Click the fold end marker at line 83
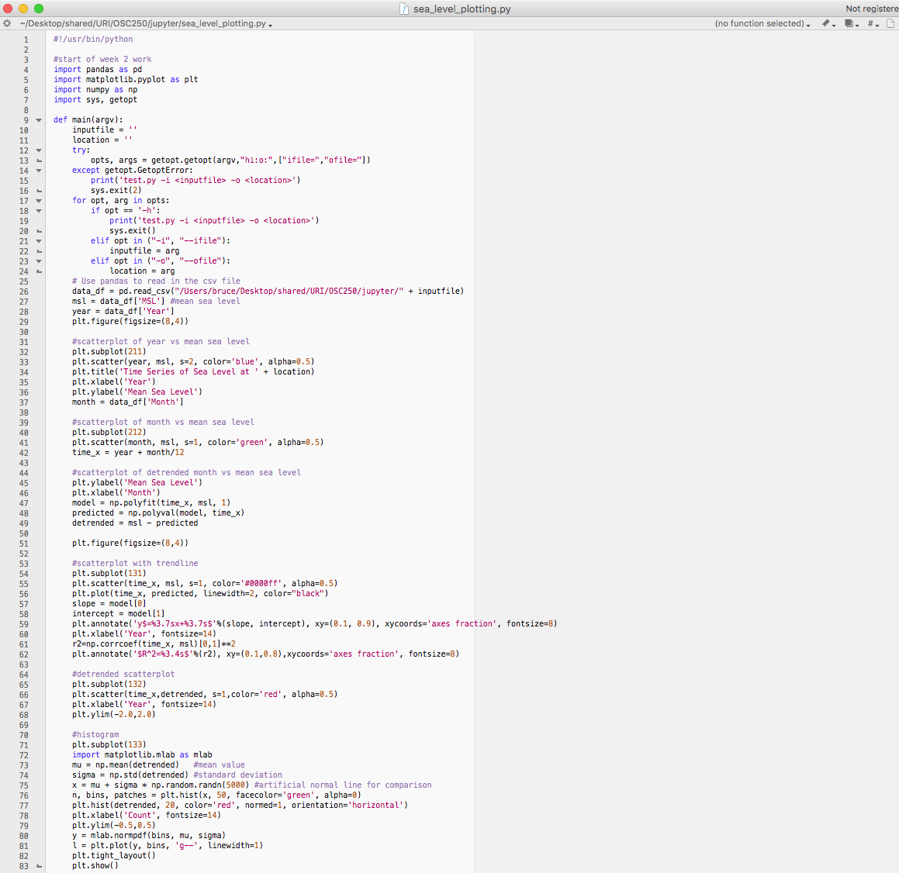This screenshot has width=899, height=873. point(39,866)
